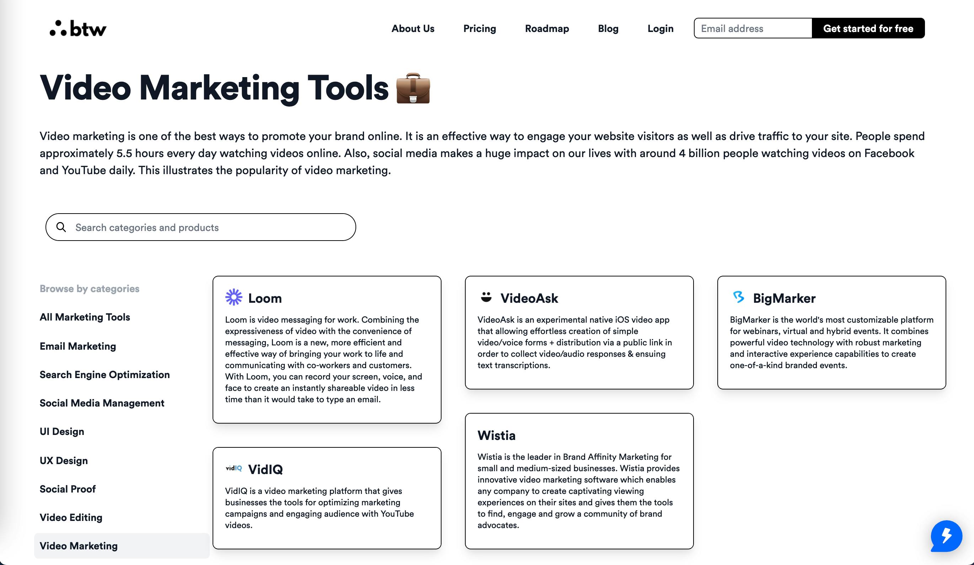
Task: Open the lightning bolt chat widget
Action: coord(946,536)
